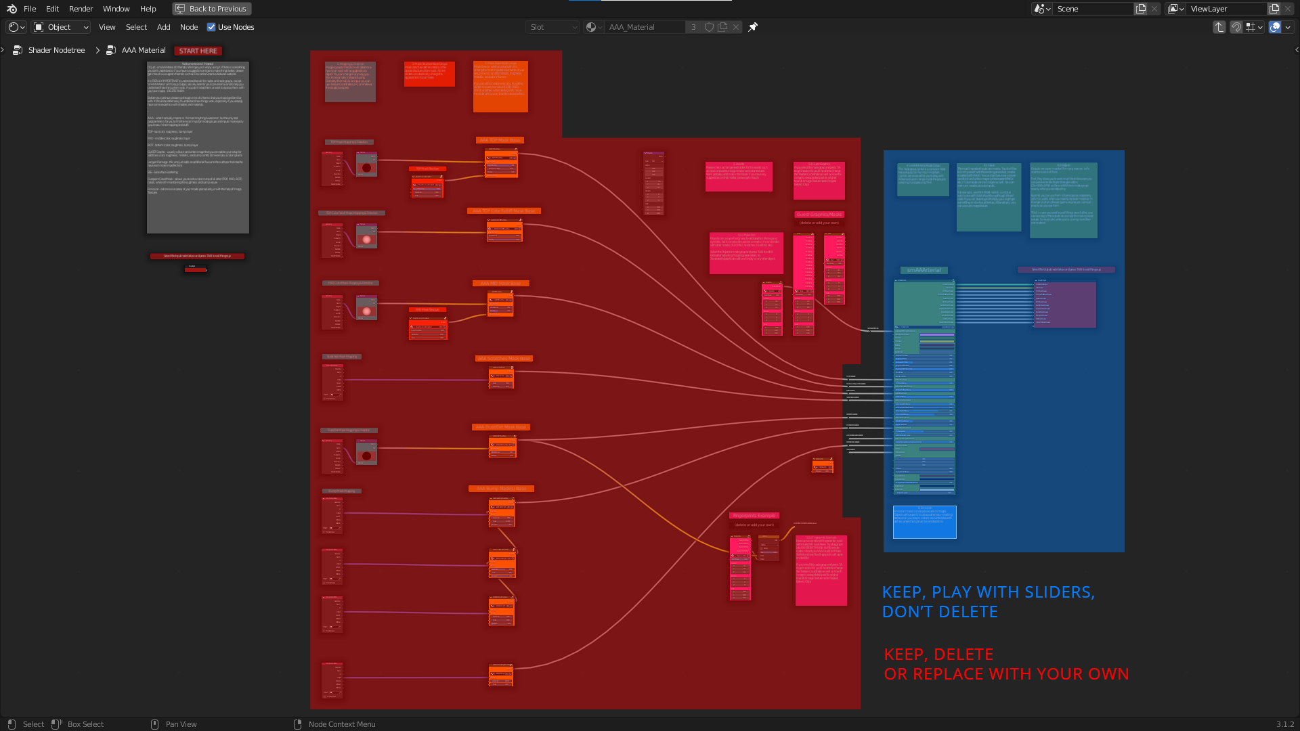Click the Back to Previous button
The height and width of the screenshot is (731, 1300).
point(211,9)
